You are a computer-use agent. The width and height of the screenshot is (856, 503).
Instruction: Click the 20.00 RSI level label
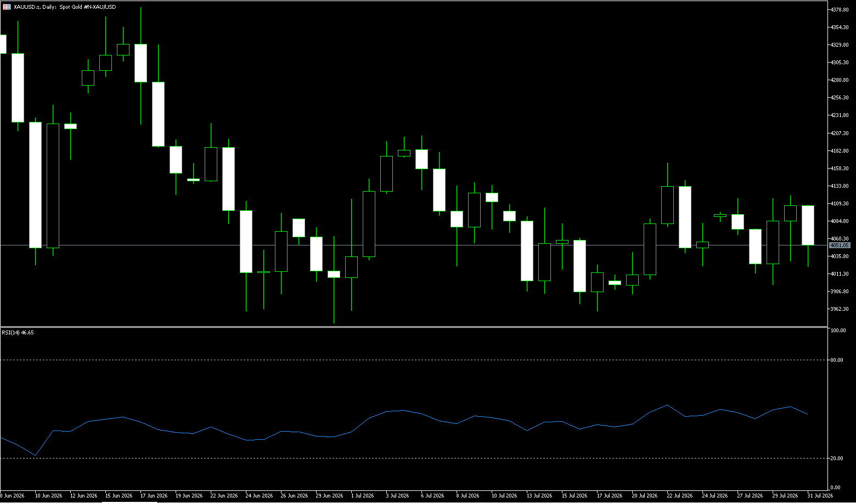[x=837, y=458]
